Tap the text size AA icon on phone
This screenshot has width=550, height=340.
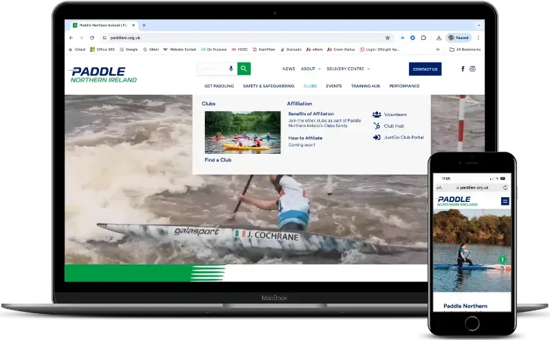tap(439, 188)
